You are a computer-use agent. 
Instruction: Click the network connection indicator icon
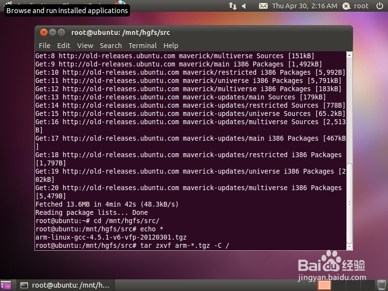tap(233, 6)
